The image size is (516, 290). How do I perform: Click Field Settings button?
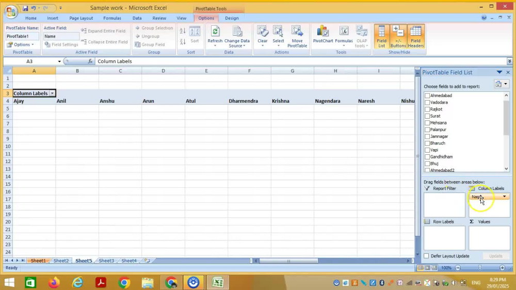click(61, 44)
